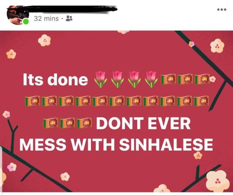This screenshot has height=195, width=233.
Task: Click the "Its done" text
Action: click(x=55, y=79)
